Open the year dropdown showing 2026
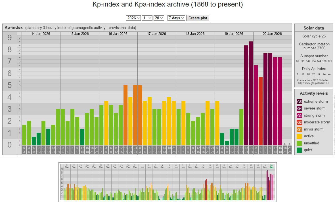 133,18
